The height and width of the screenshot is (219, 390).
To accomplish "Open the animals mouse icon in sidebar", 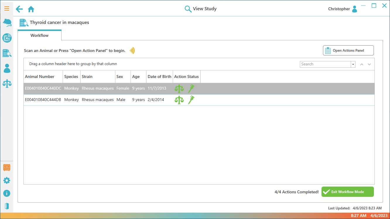I will point(7,23).
